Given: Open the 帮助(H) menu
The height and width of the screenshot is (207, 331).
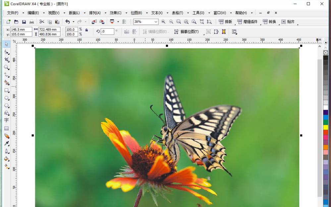Looking at the screenshot, I should point(241,13).
